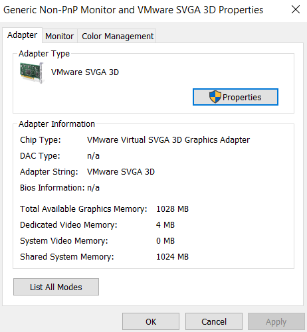Screen dimensions: 307x332
Task: Click the UAC shield icon on Properties
Action: (x=215, y=97)
